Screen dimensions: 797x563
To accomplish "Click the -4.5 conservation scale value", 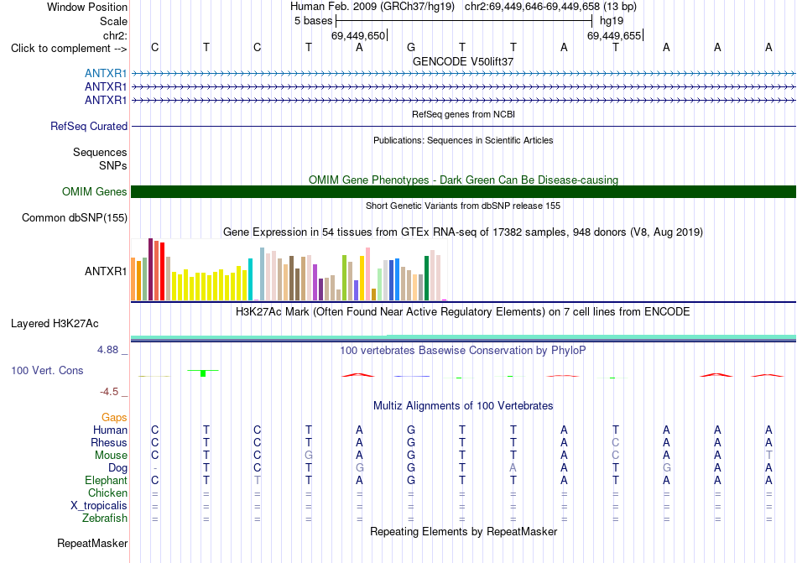I will click(109, 392).
